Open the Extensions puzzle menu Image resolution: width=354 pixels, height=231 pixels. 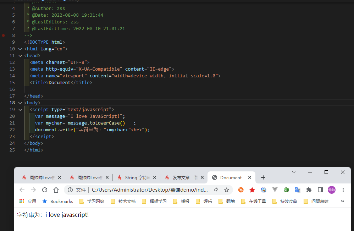tap(309, 190)
